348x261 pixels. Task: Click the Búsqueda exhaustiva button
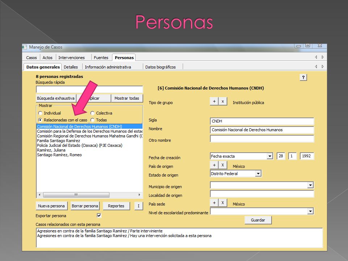(56, 98)
